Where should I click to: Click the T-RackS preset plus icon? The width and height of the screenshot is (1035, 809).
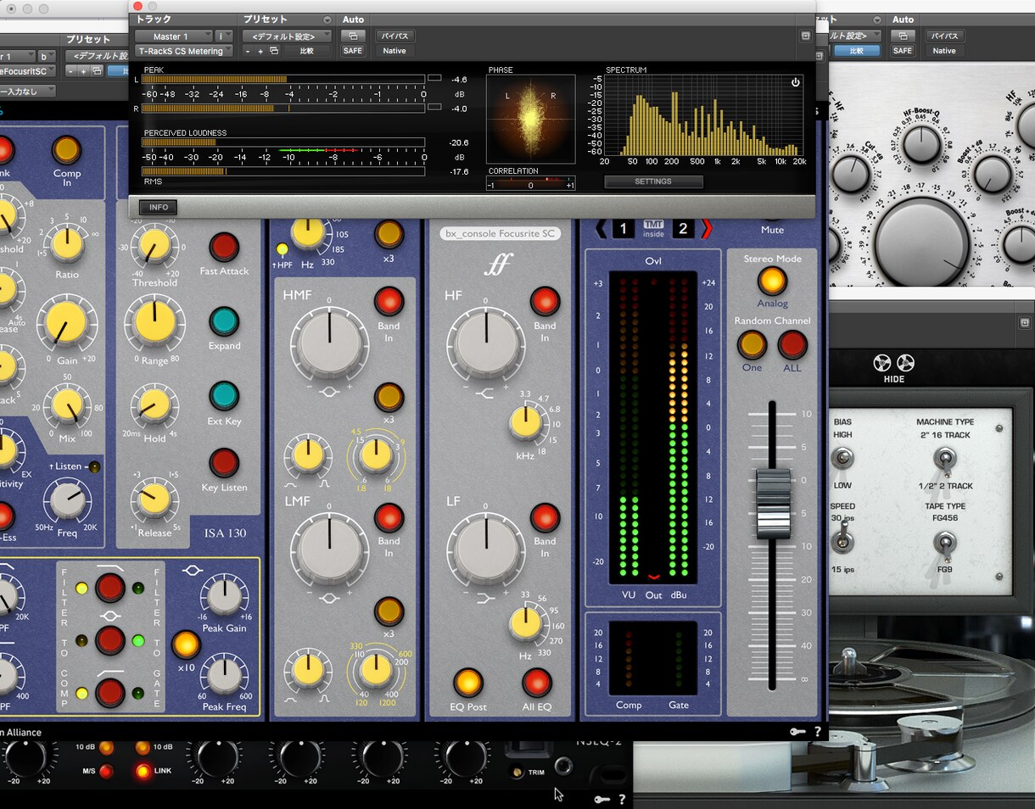260,51
